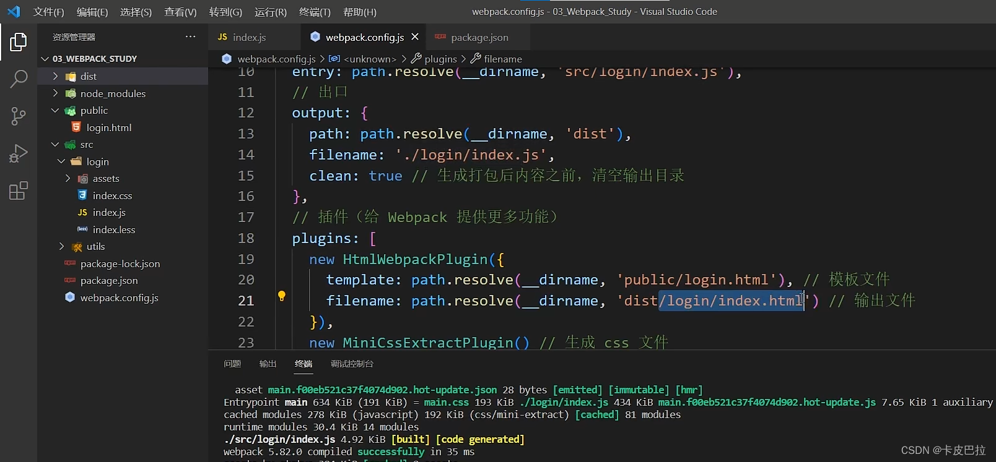Collapse the src folder chevron
The width and height of the screenshot is (996, 462).
55,144
